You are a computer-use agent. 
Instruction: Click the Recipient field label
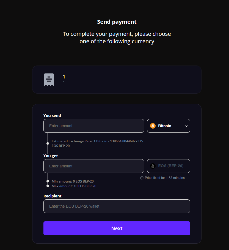[x=53, y=196]
